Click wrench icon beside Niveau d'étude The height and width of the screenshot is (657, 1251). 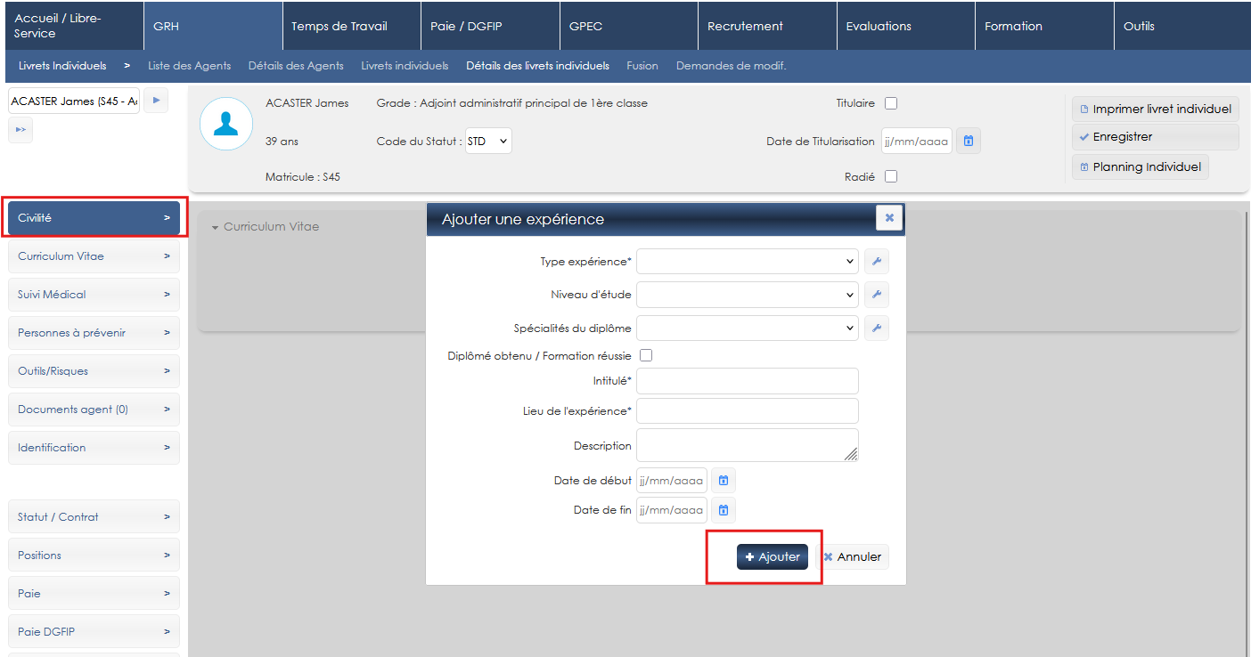coord(876,295)
